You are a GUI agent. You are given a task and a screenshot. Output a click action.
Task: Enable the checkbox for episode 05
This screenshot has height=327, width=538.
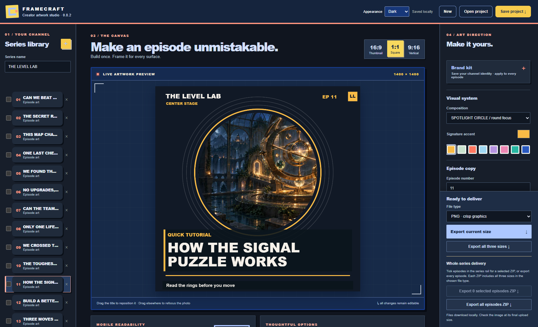click(x=9, y=173)
